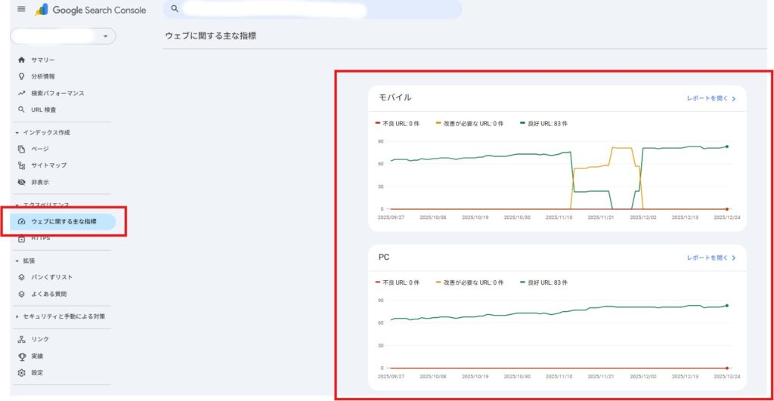This screenshot has width=774, height=401.
Task: Click the サマリー home icon
Action: [x=21, y=60]
